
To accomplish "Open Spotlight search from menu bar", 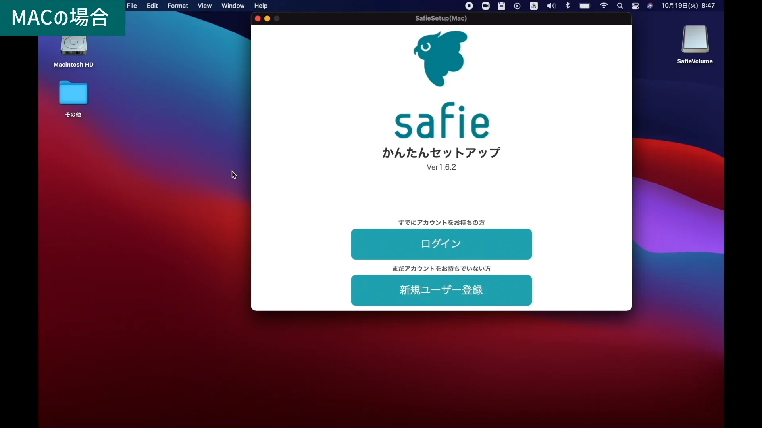I will click(620, 6).
